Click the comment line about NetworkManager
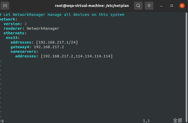Screen dimensions: 188x123 pos(62,15)
